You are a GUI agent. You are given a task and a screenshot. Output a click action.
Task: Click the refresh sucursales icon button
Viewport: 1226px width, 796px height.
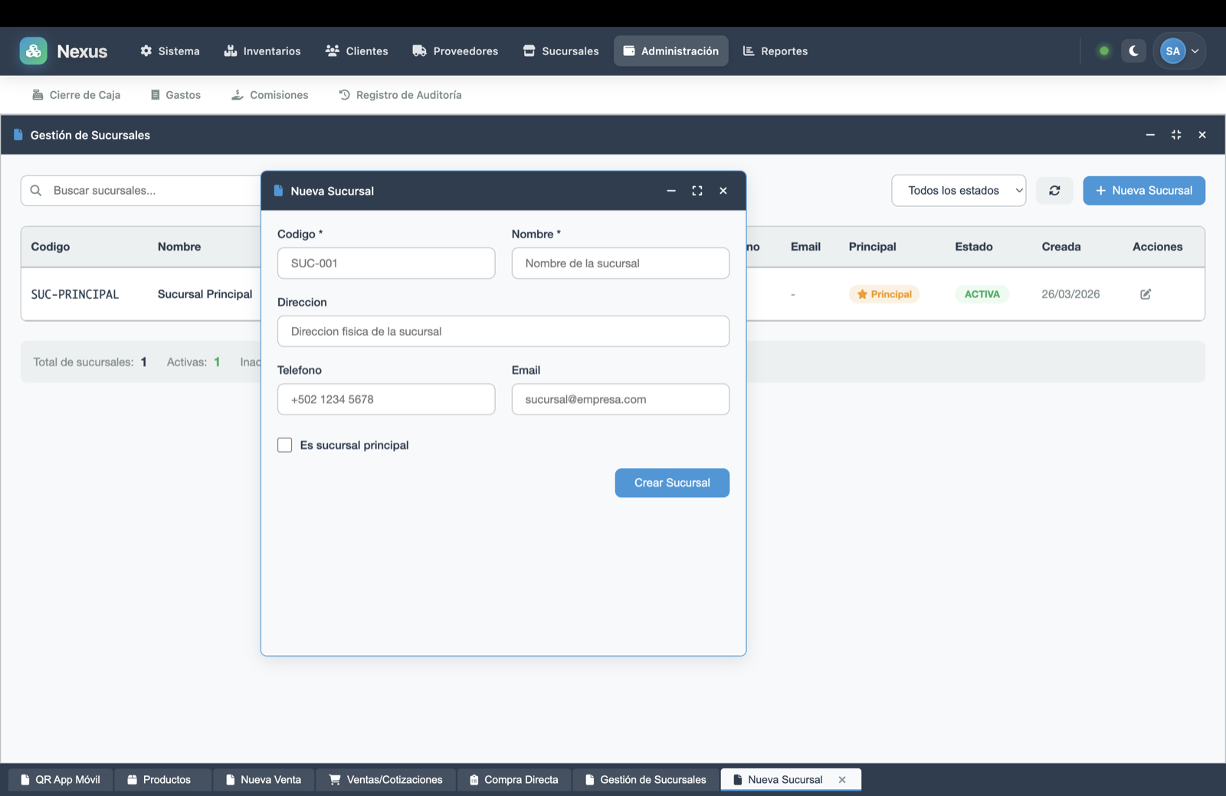pyautogui.click(x=1054, y=191)
